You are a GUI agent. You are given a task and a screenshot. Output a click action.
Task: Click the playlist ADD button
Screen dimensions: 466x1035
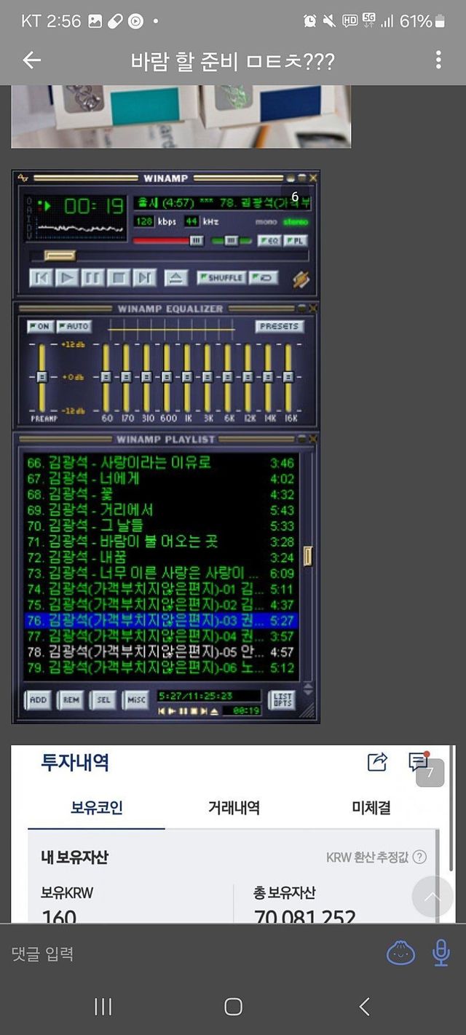pos(38,699)
